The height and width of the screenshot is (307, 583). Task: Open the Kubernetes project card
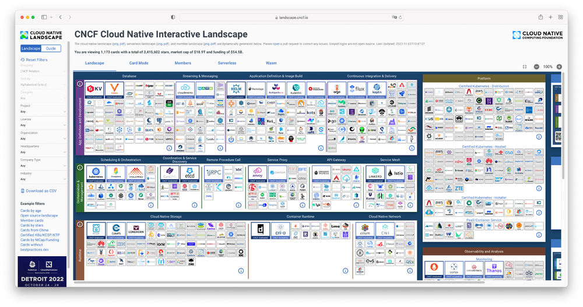pyautogui.click(x=95, y=173)
